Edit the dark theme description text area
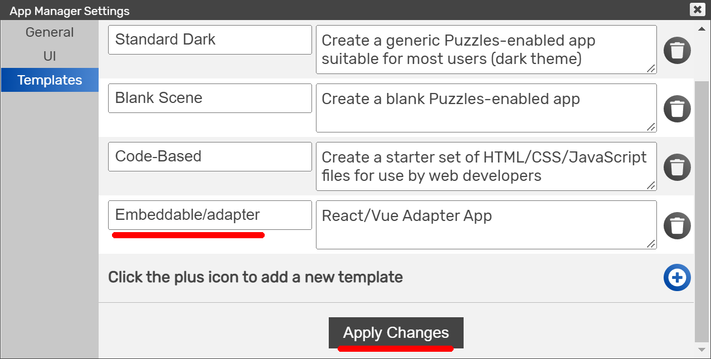Image resolution: width=711 pixels, height=359 pixels. point(486,50)
